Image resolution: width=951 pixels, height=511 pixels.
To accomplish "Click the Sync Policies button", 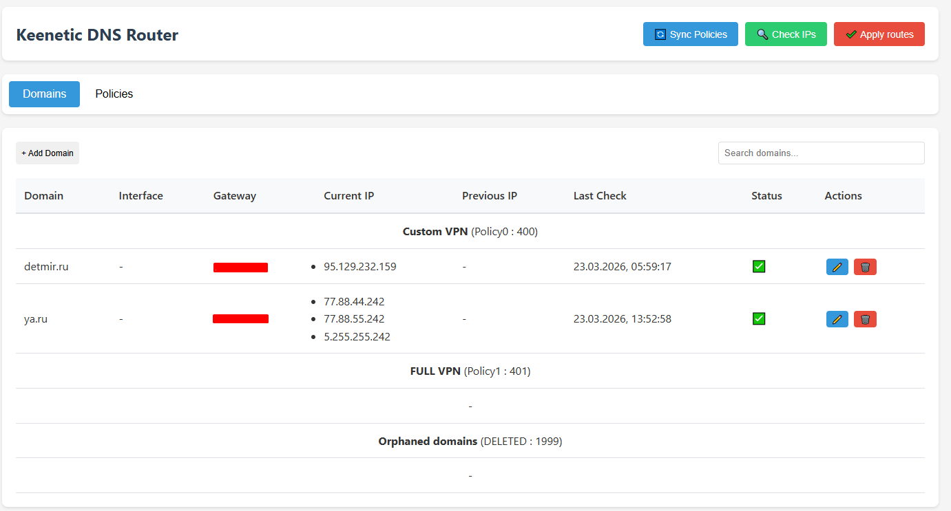I will [x=690, y=34].
